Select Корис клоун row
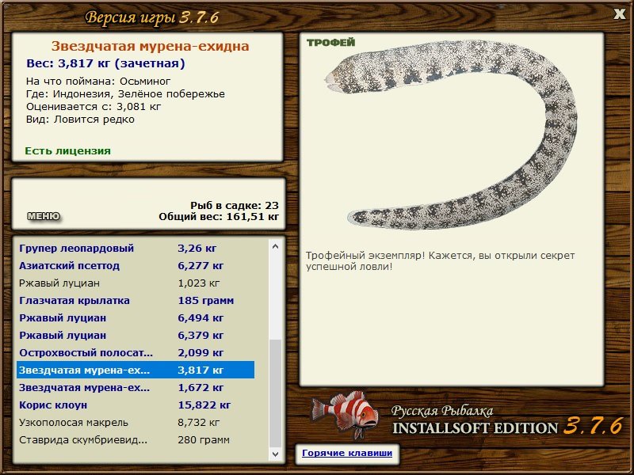This screenshot has height=475, width=634. (136, 405)
